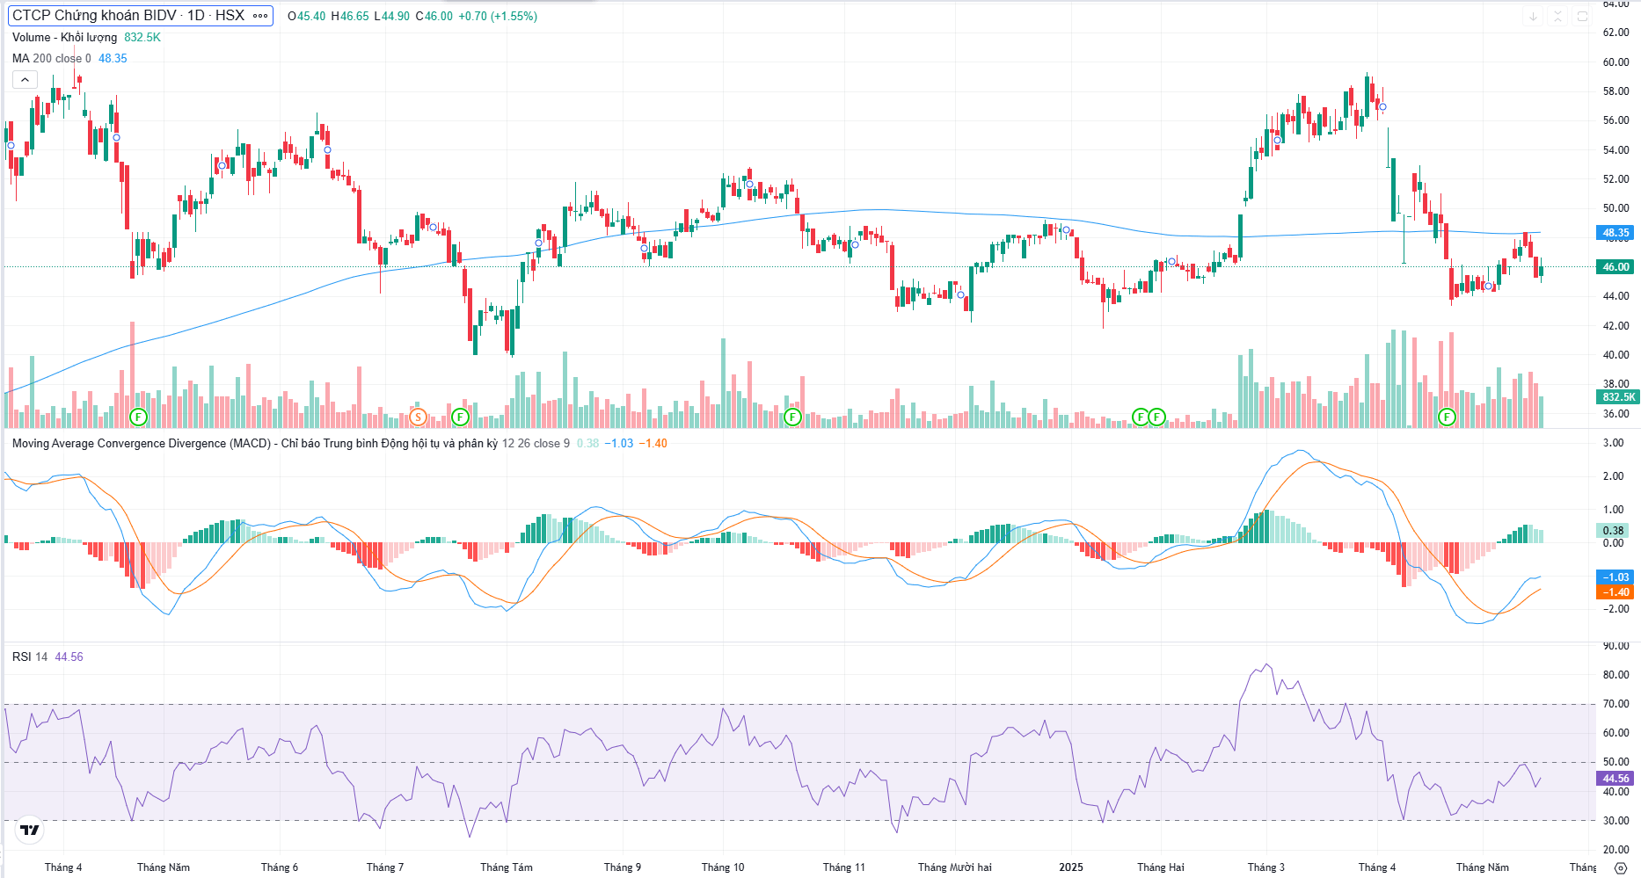Click the bold 2025 label on the time axis
This screenshot has width=1641, height=878.
point(1071,867)
